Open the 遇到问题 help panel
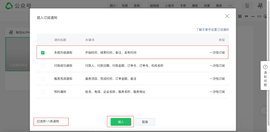 265,75
